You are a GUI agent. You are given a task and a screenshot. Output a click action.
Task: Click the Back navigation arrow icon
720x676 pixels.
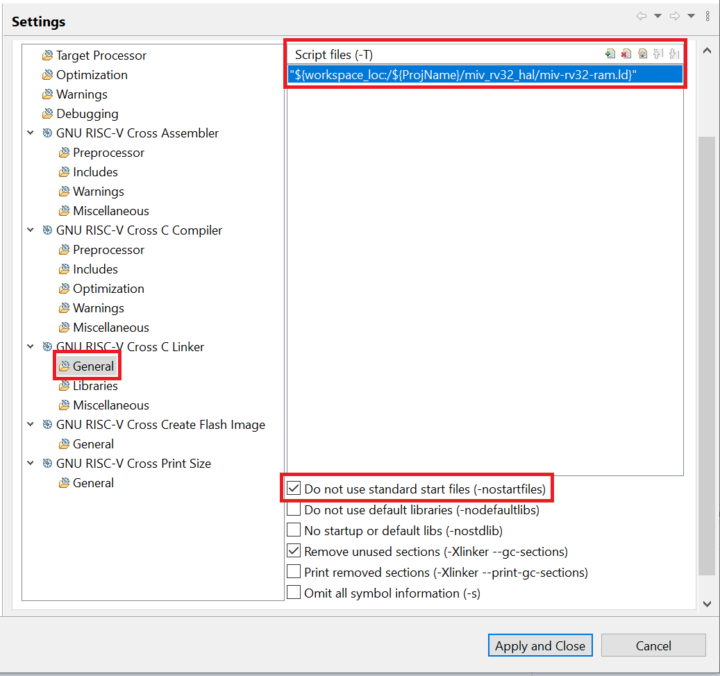(x=642, y=16)
